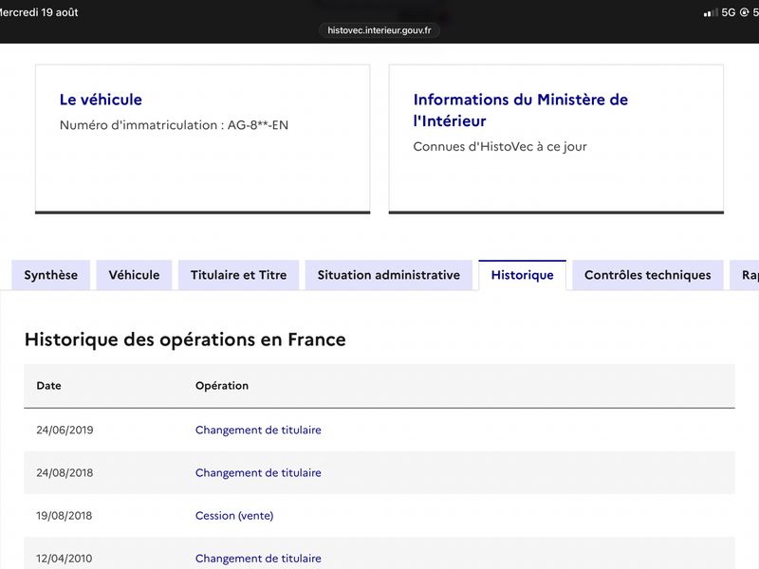Click the date in the status bar
This screenshot has width=759, height=569.
[x=39, y=12]
